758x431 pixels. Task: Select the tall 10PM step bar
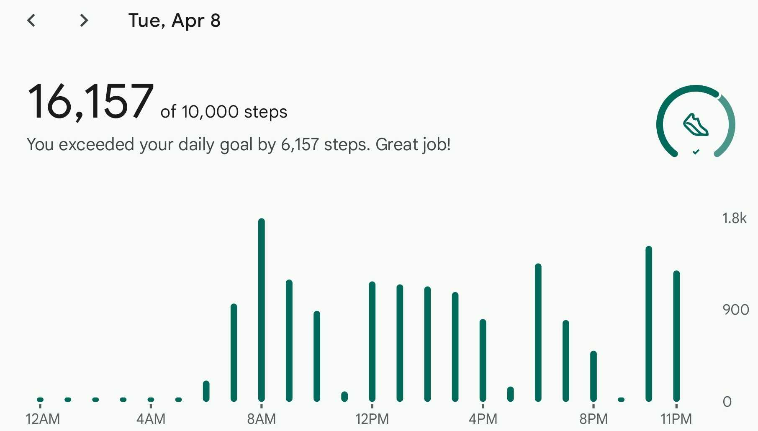tap(649, 324)
